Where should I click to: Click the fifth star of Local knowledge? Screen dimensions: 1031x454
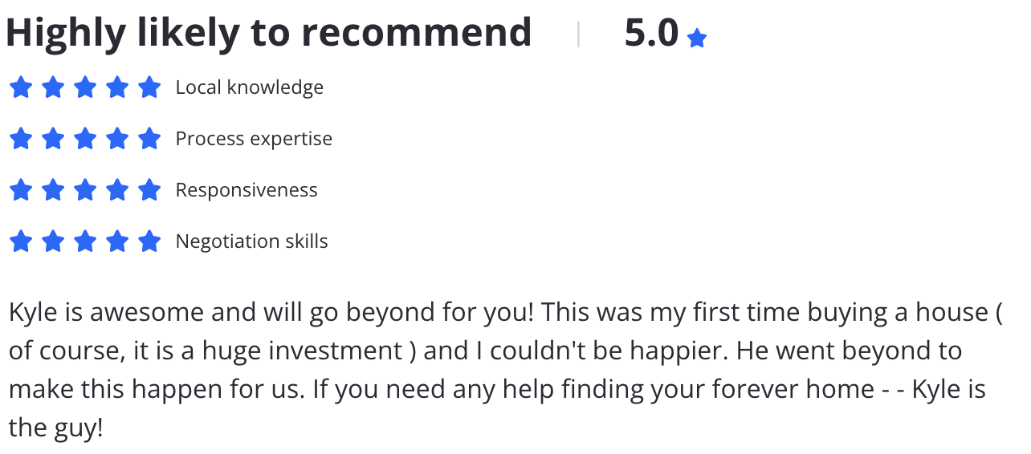[149, 87]
